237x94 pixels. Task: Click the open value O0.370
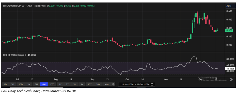click(51, 6)
